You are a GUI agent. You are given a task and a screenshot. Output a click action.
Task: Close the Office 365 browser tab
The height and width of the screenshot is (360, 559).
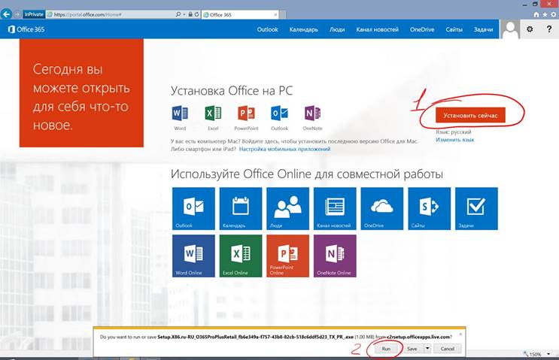(x=275, y=14)
